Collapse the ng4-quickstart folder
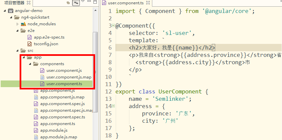This screenshot has height=140, width=282. (11, 17)
